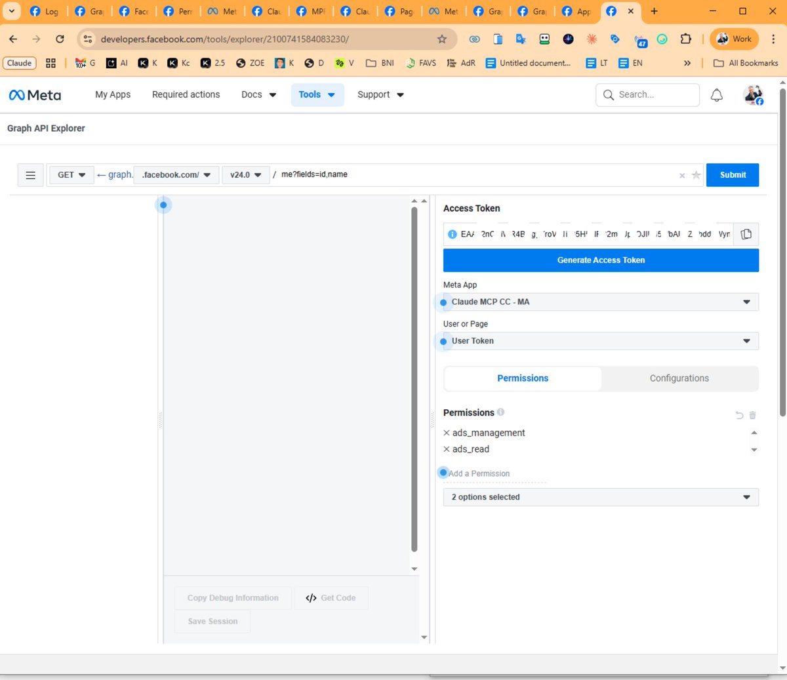
Task: Click the favorite star next to the query field
Action: click(696, 175)
